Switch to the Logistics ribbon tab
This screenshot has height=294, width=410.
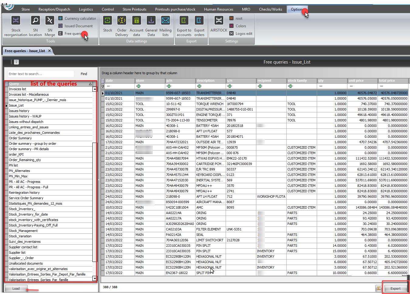86,9
